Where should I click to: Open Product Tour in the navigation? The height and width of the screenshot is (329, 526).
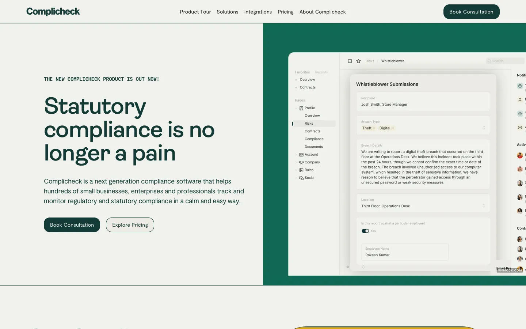(x=195, y=12)
